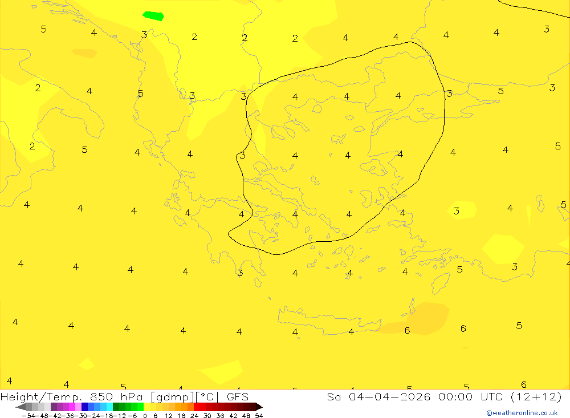Screen dimensions: 570x418
Task: Select the bright red swatch above 24
Action: [x=197, y=407]
